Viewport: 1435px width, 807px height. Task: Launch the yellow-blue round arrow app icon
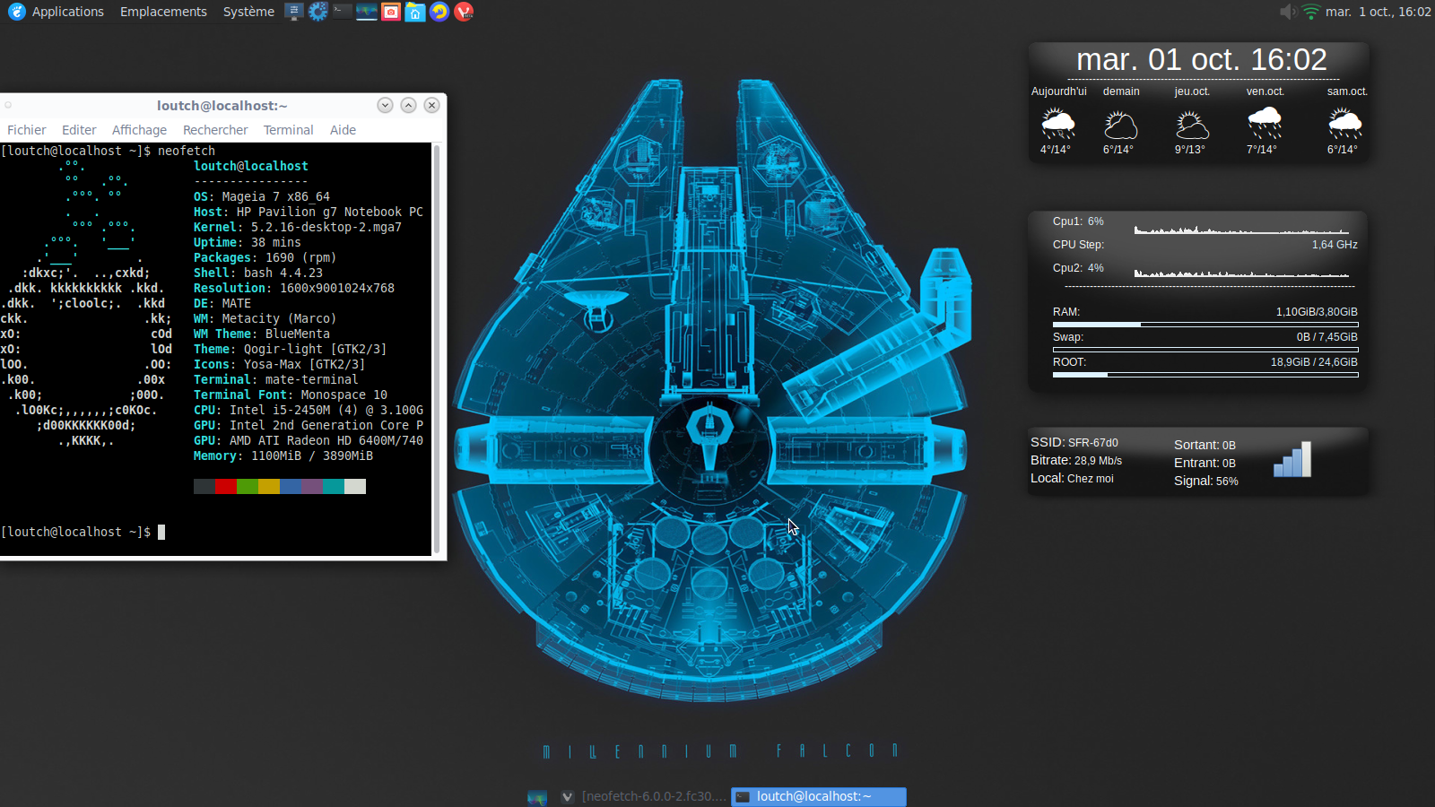tap(439, 12)
